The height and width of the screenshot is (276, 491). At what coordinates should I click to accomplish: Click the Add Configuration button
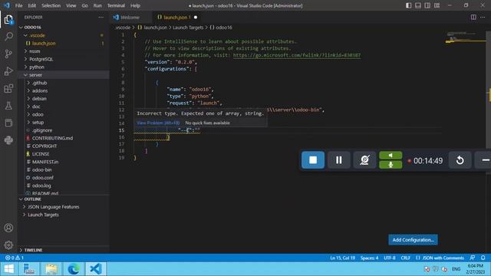413,240
